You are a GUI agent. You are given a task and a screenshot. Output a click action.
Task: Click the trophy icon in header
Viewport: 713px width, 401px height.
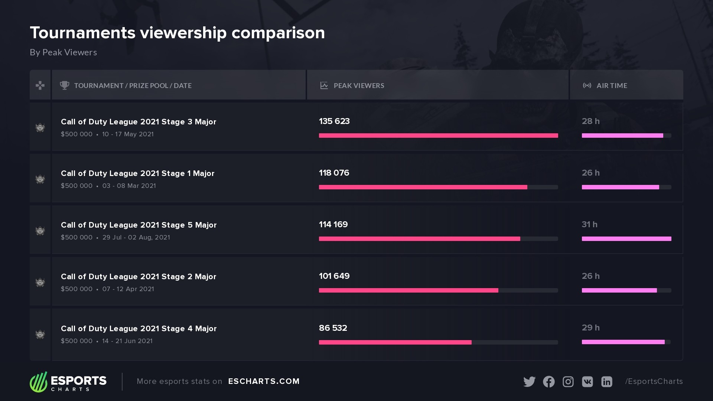pos(65,85)
